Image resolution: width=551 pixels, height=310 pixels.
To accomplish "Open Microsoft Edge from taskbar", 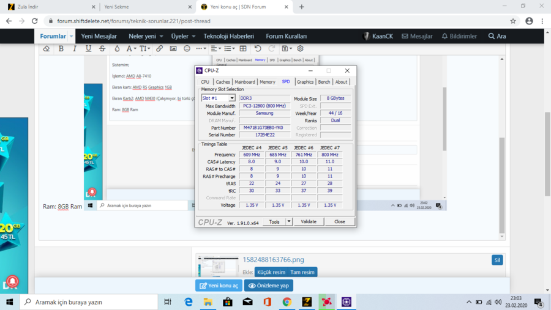I will click(x=189, y=302).
